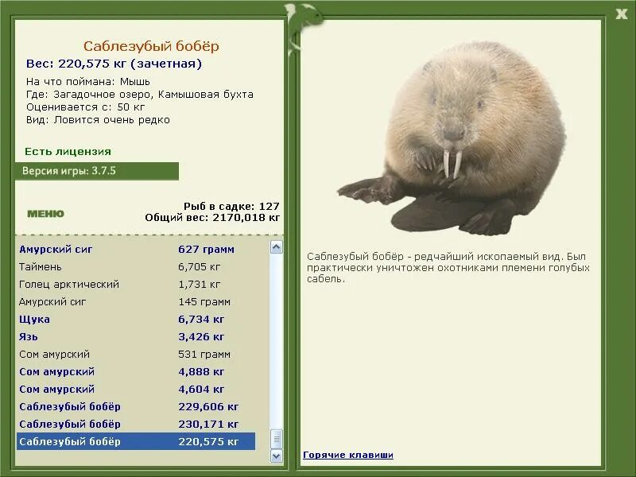Close the window with the X button
The height and width of the screenshot is (477, 636).
621,14
